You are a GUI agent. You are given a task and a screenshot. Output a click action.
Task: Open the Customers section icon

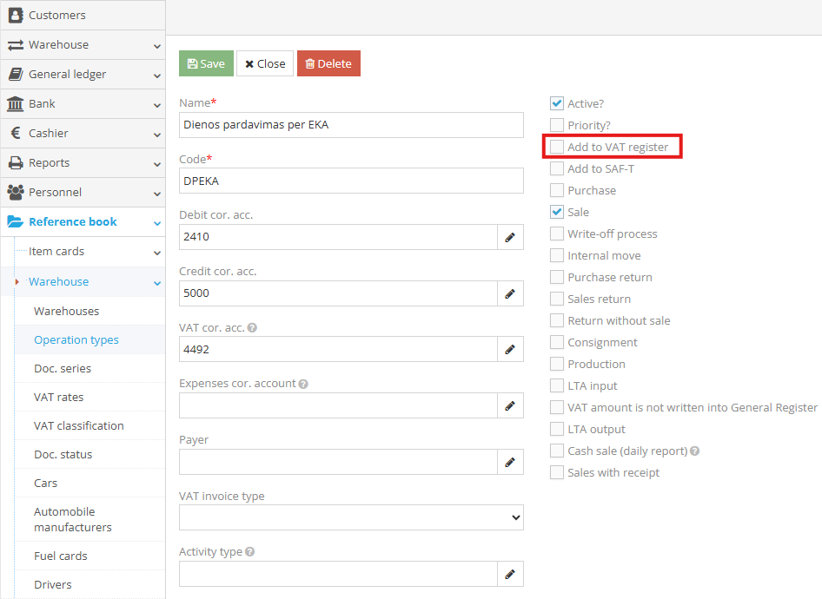click(x=15, y=15)
